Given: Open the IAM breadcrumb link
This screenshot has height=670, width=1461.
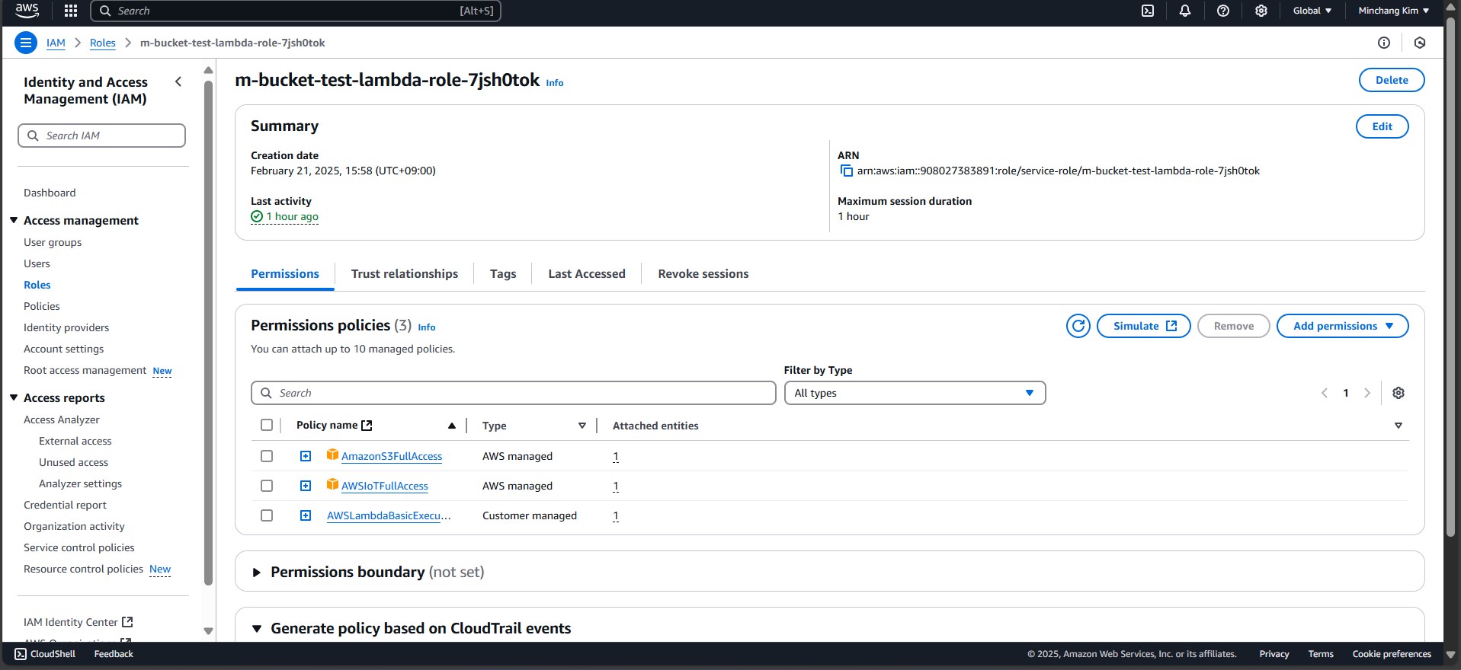Looking at the screenshot, I should pos(56,43).
